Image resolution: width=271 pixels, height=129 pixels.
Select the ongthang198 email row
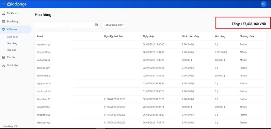pyautogui.click(x=150, y=115)
